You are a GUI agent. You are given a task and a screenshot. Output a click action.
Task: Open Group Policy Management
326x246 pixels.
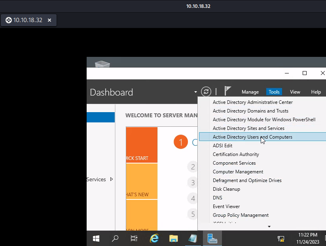[262, 215]
